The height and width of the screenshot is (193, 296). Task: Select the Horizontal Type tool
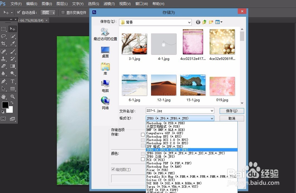point(12,81)
